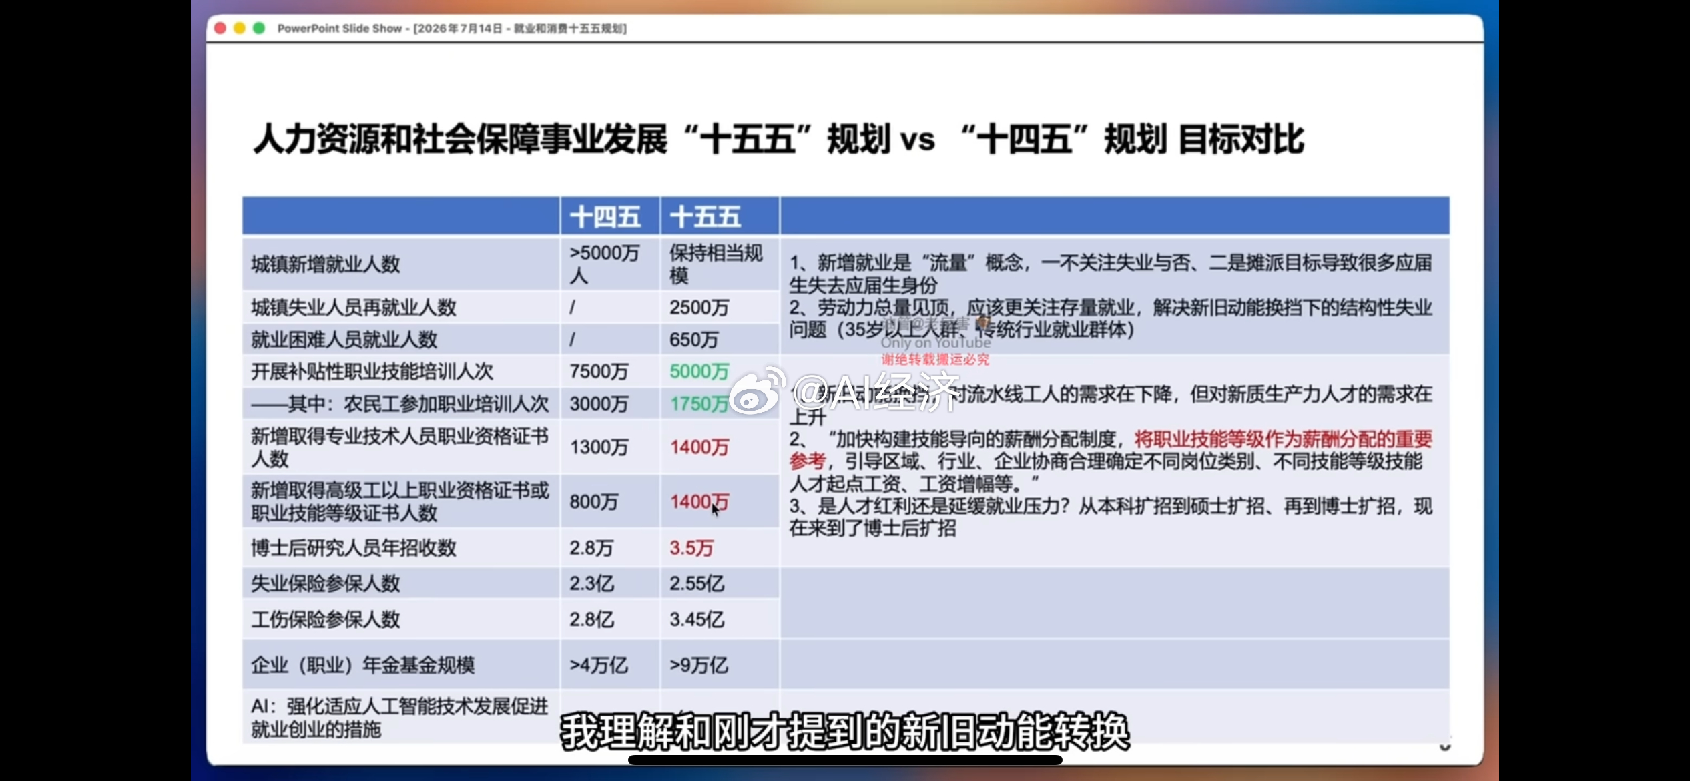Image resolution: width=1690 pixels, height=781 pixels.
Task: Close the PowerPoint Slide Show window
Action: 220,28
